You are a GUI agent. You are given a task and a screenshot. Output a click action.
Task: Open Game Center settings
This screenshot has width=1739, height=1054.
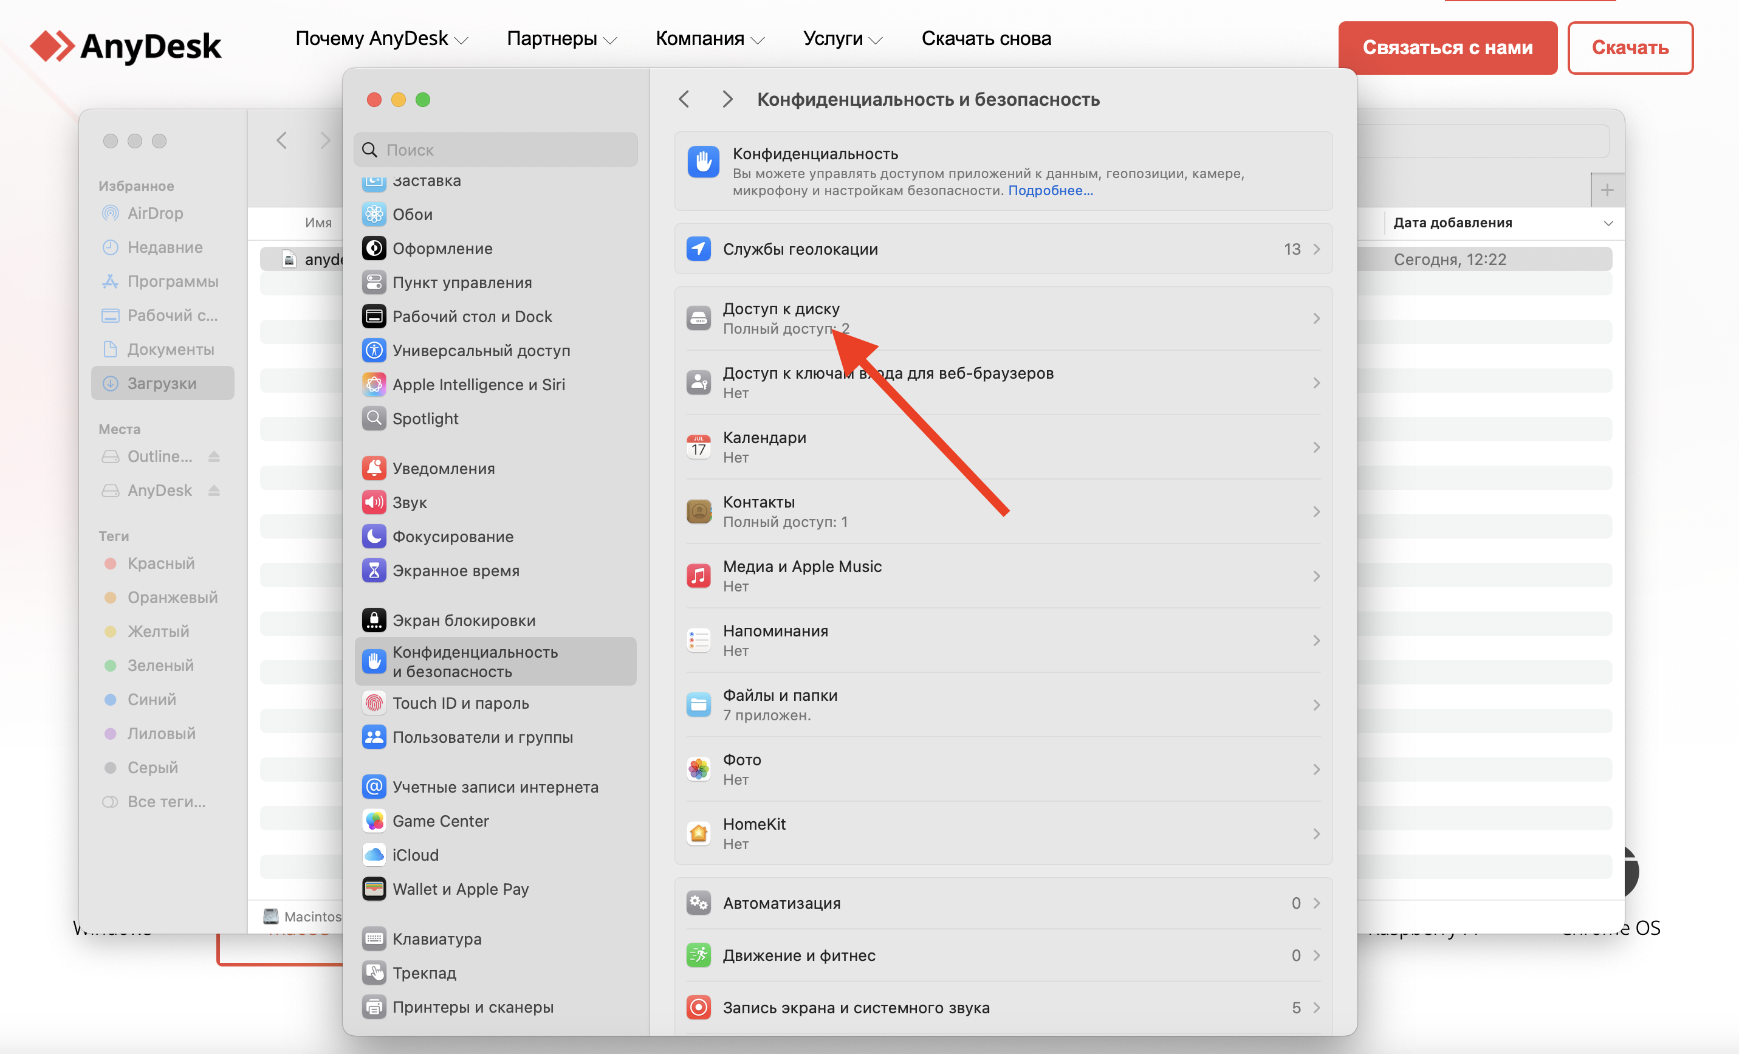pyautogui.click(x=496, y=821)
